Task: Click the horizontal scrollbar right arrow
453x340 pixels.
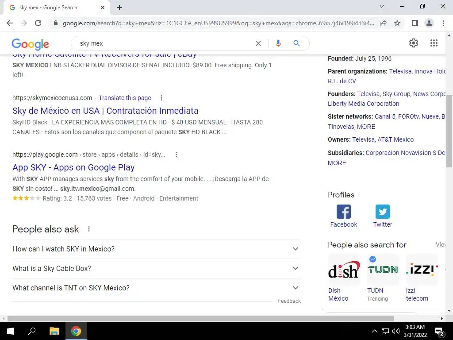Action: tap(442, 318)
